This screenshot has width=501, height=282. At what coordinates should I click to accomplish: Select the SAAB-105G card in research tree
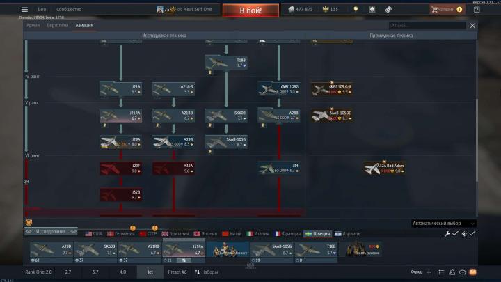coord(226,142)
